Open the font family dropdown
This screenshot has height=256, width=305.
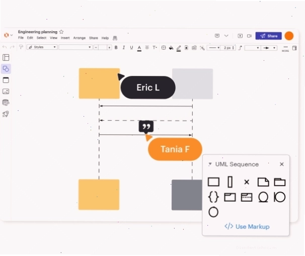tap(75, 47)
